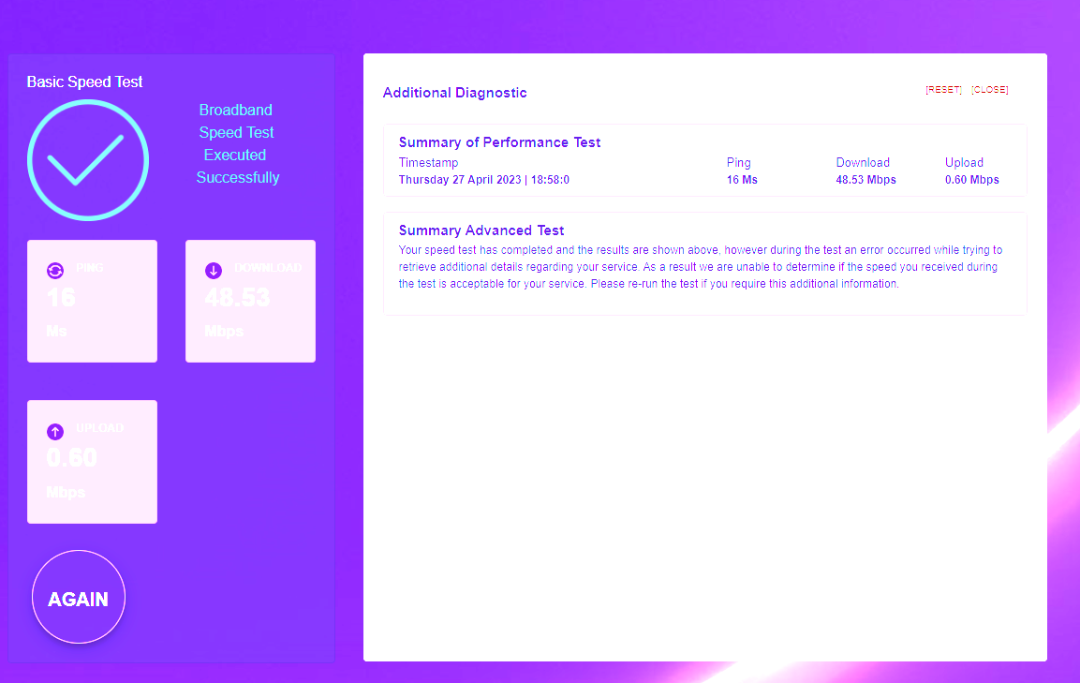
Task: Click the 0.60 Mbps upload result card
Action: (92, 462)
